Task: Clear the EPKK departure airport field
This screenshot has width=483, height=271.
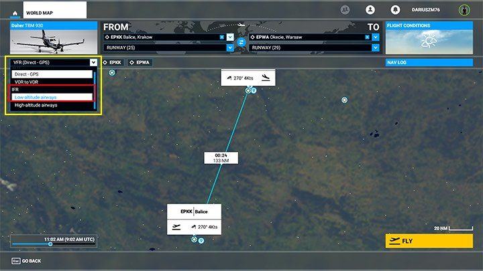Action: (x=222, y=37)
